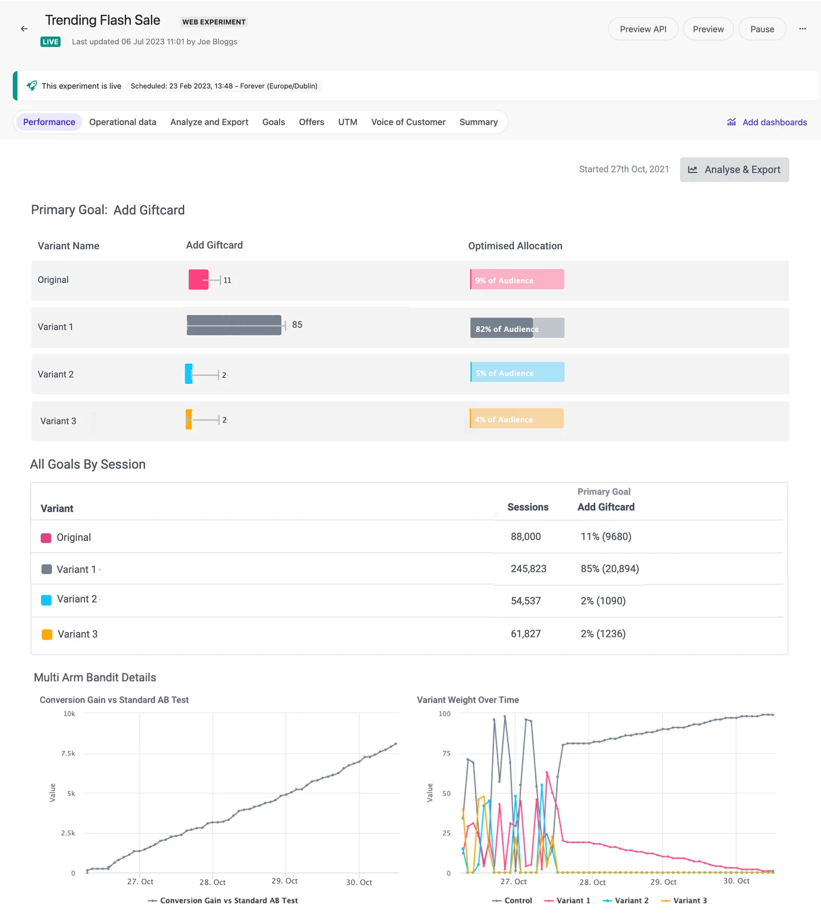Click the Primary Goal: Add Giftcard heading

108,210
